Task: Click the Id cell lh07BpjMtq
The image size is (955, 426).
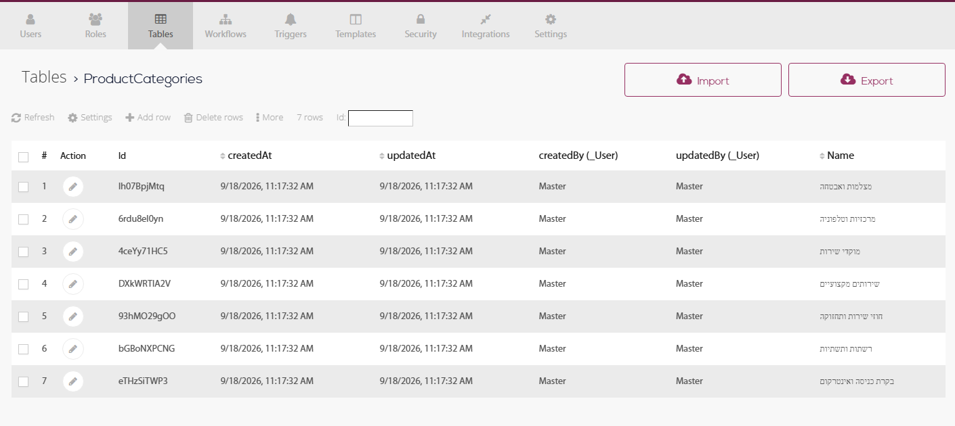Action: click(x=142, y=187)
